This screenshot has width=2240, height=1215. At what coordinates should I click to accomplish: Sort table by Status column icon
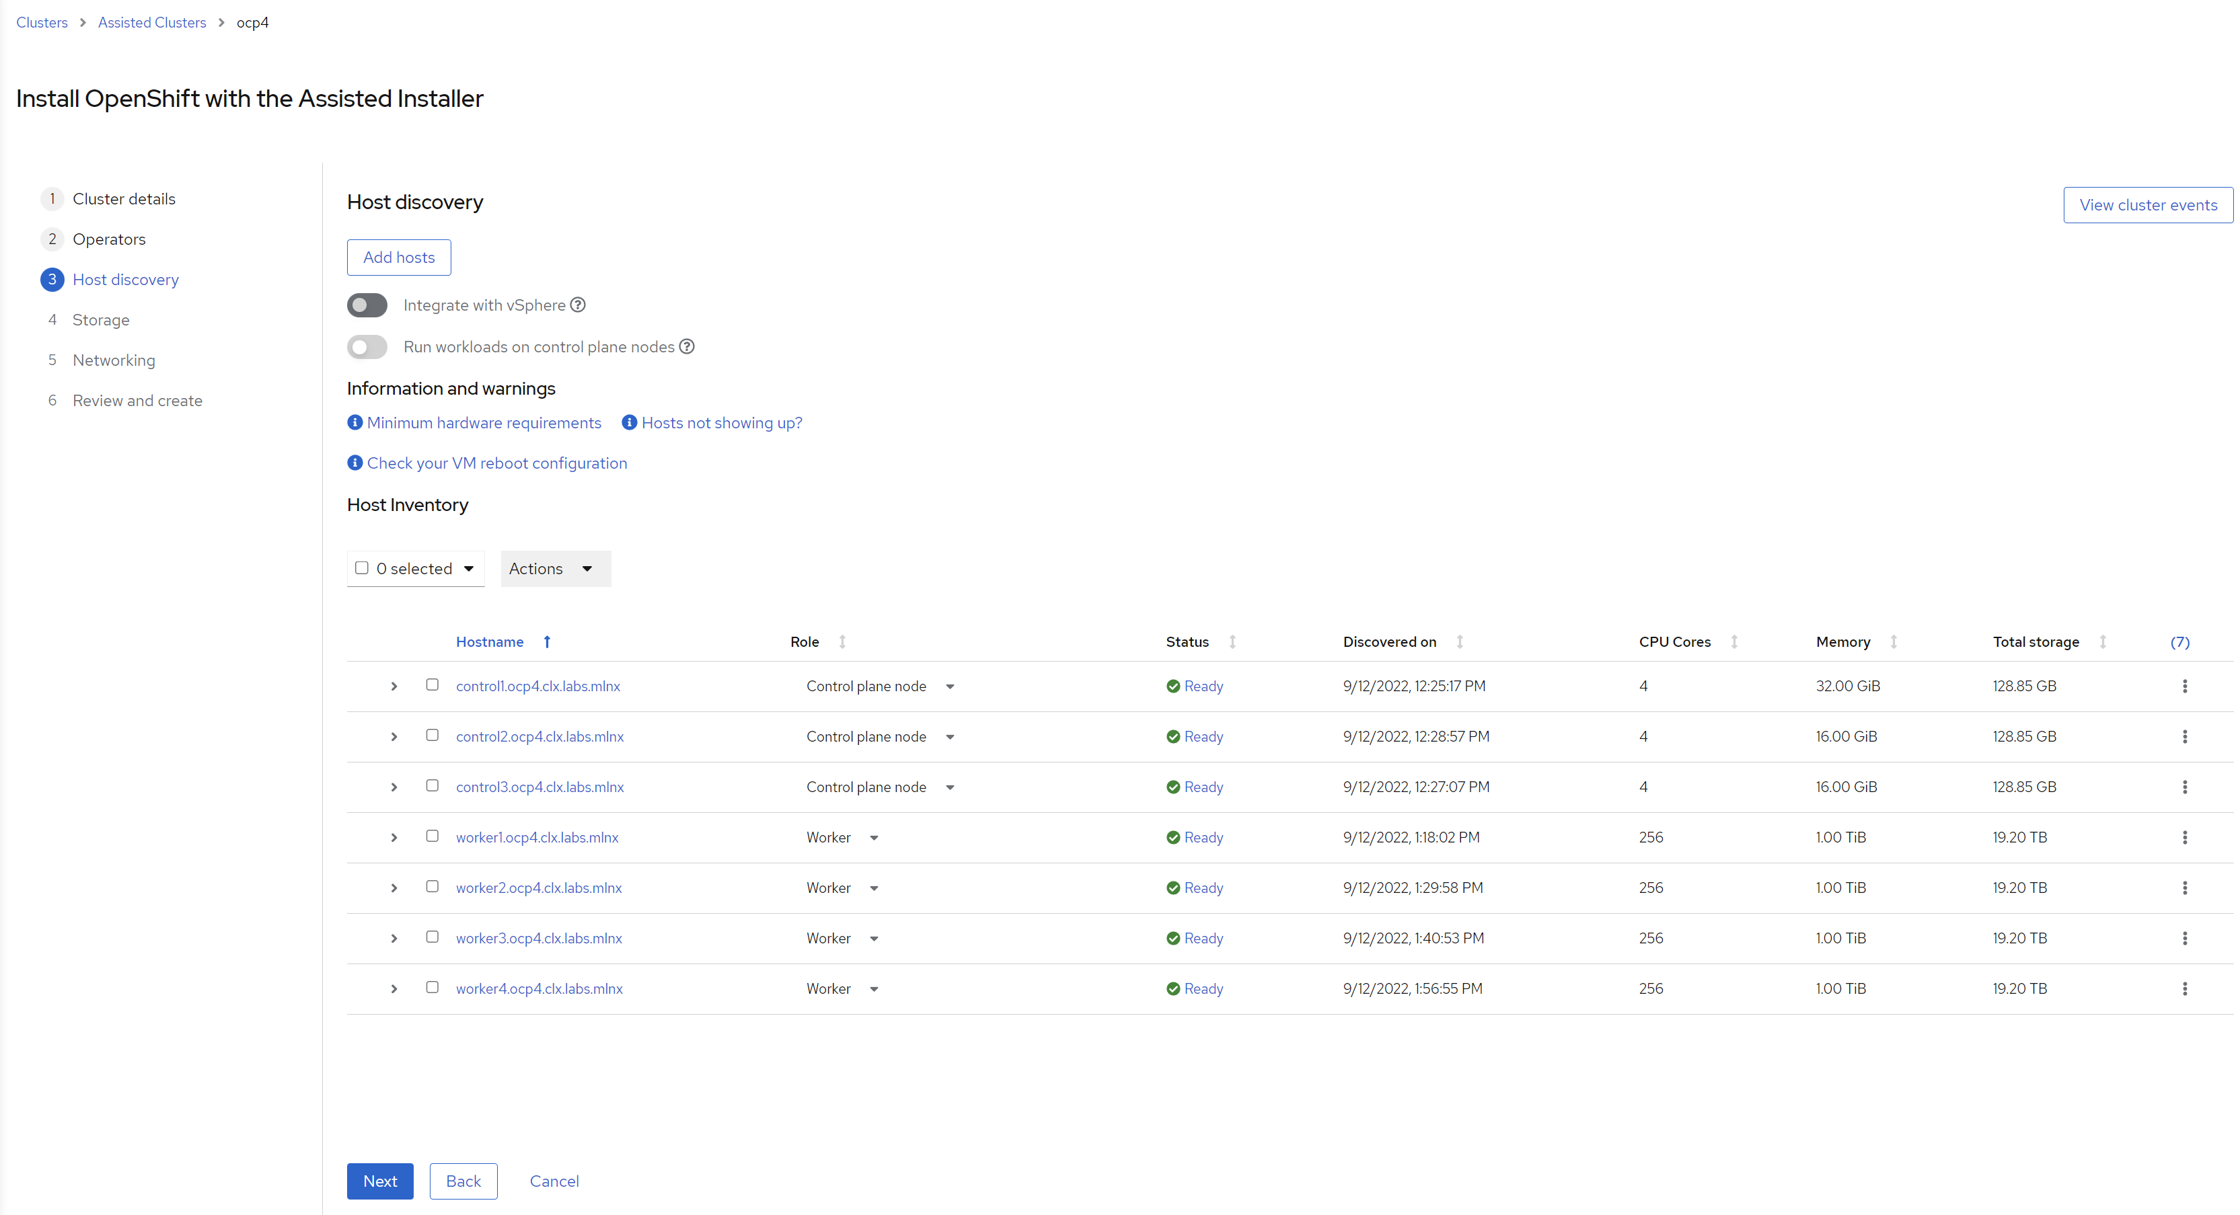point(1232,642)
